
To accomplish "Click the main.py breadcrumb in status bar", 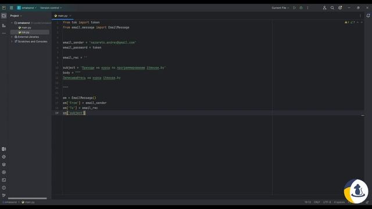I will (x=28, y=202).
